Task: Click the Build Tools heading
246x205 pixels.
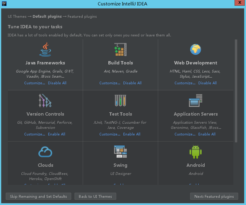Action: [x=120, y=63]
